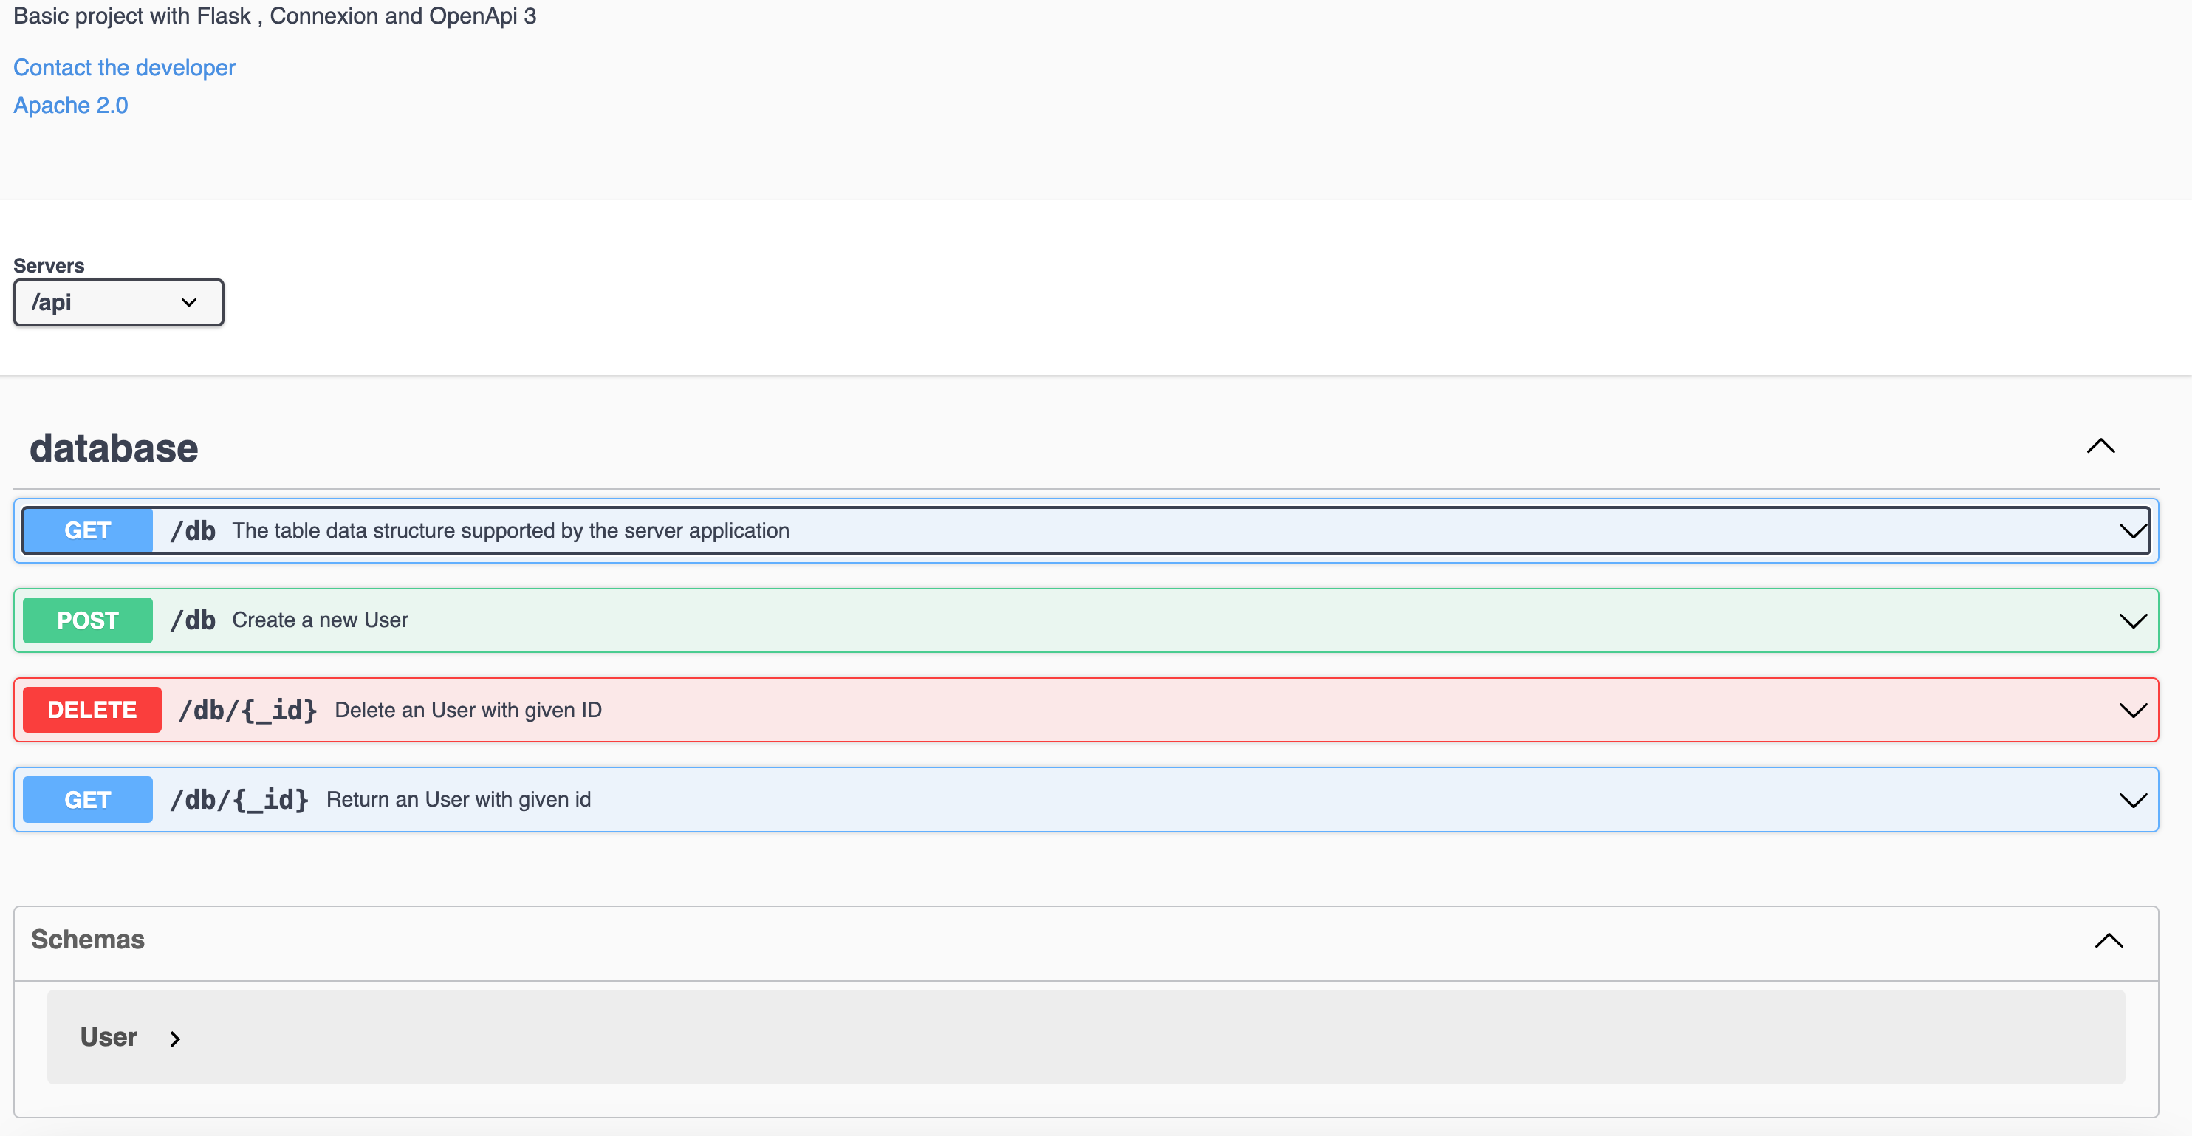Screen dimensions: 2192x1136
Task: Open the Apache 2.0 license link
Action: (71, 106)
